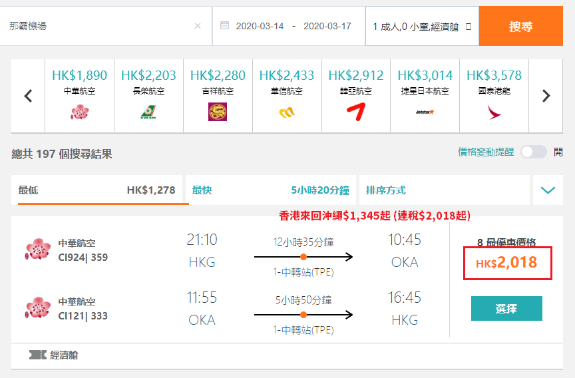575x378 pixels.
Task: Open the 2020-03-14 departure date
Action: point(260,26)
